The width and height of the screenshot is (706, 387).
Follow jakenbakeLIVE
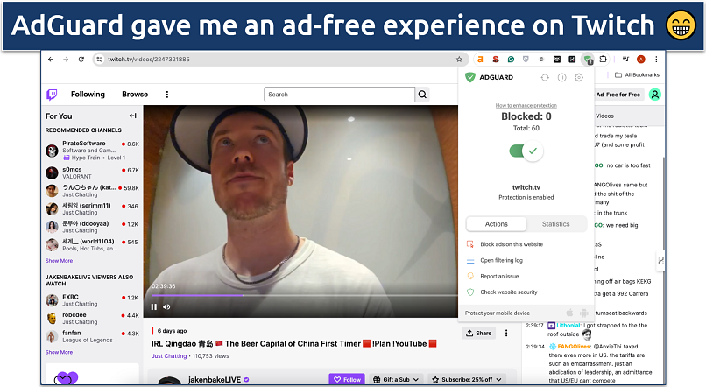point(347,380)
